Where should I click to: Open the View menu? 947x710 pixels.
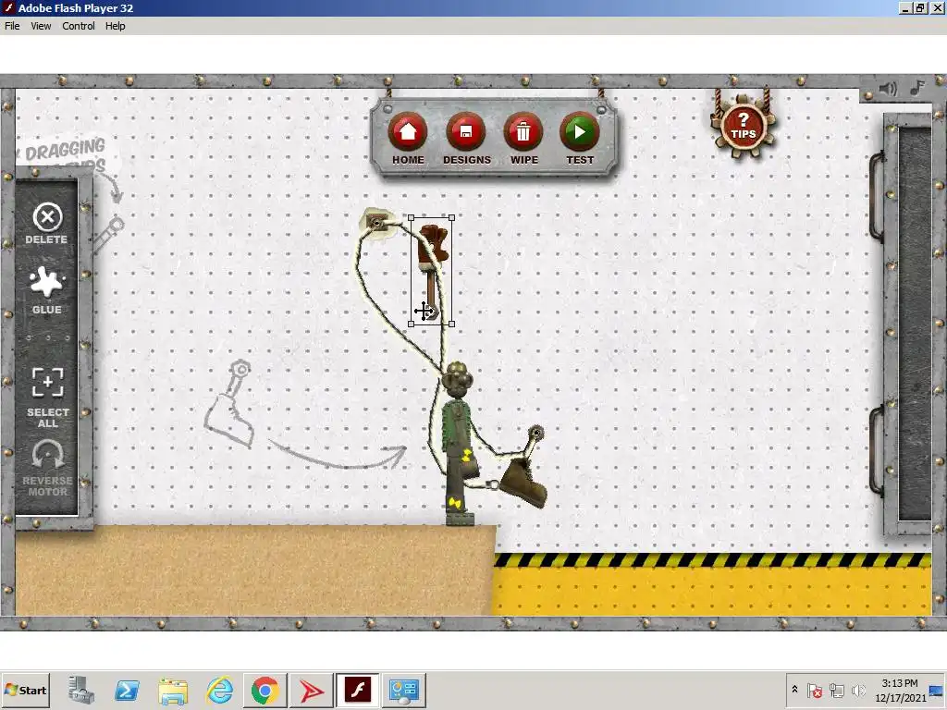41,26
